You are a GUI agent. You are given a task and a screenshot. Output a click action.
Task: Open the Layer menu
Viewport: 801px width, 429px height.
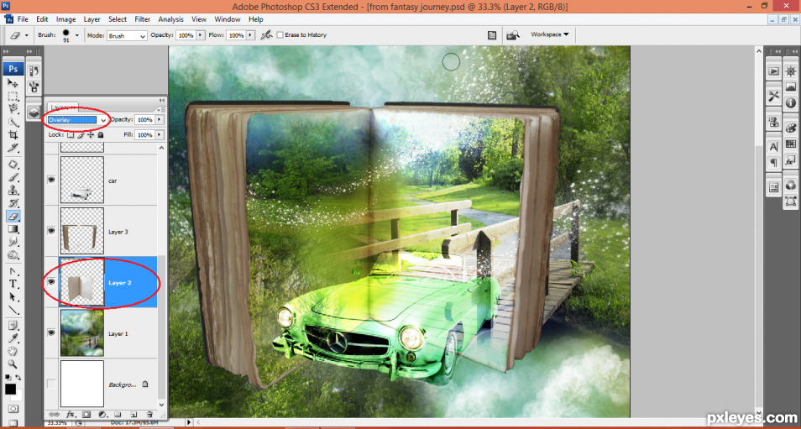92,19
